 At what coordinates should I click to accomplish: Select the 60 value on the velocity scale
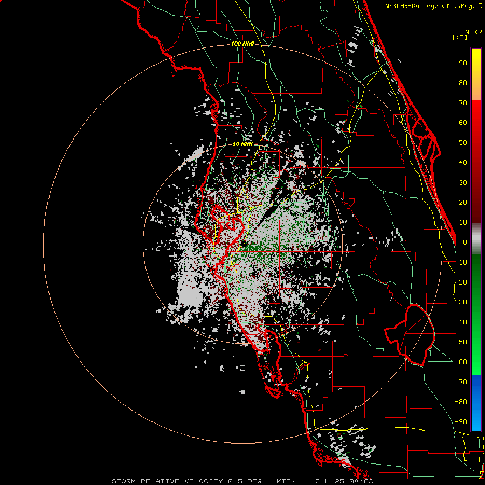point(463,122)
